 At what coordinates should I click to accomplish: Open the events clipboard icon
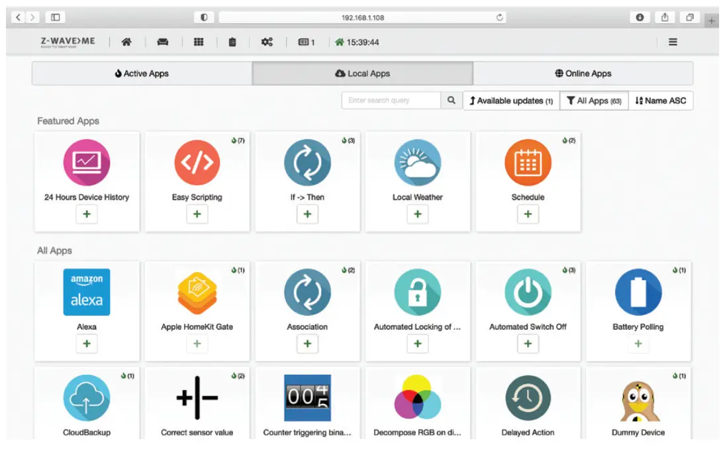click(232, 42)
